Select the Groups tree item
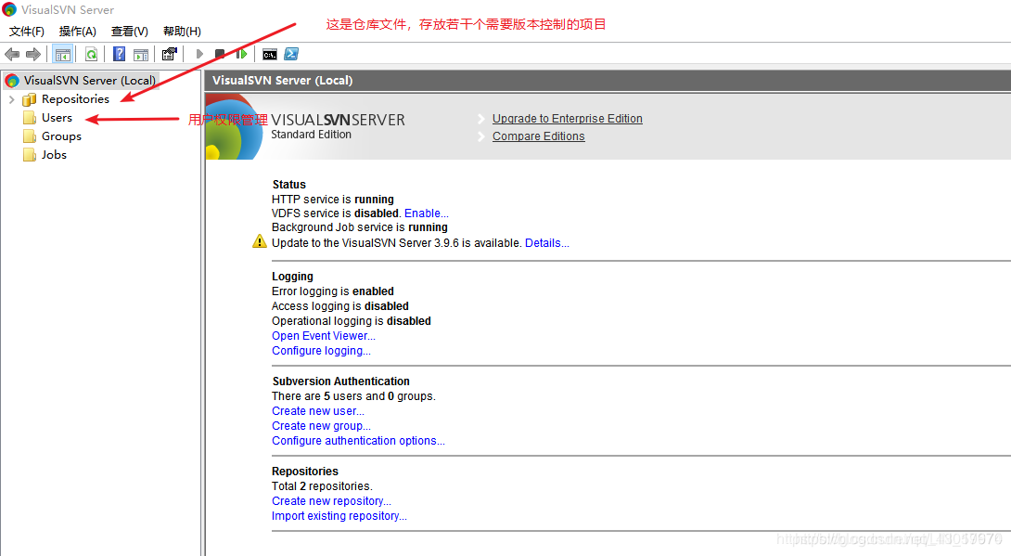Viewport: 1011px width, 556px height. tap(61, 136)
